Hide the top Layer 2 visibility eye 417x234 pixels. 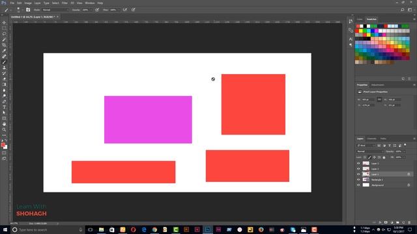pyautogui.click(x=358, y=163)
